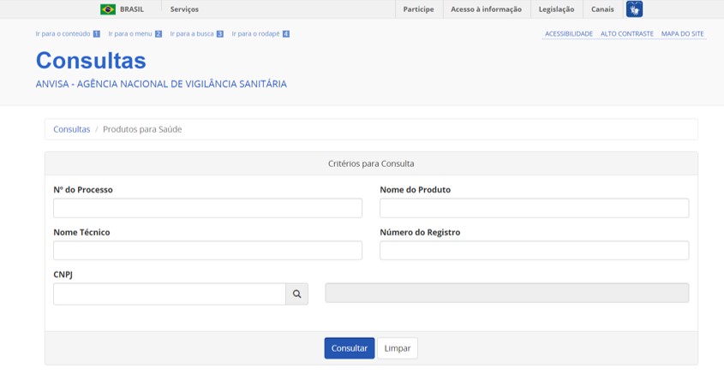Open the Consultas breadcrumb link
The height and width of the screenshot is (380, 724).
(x=72, y=129)
